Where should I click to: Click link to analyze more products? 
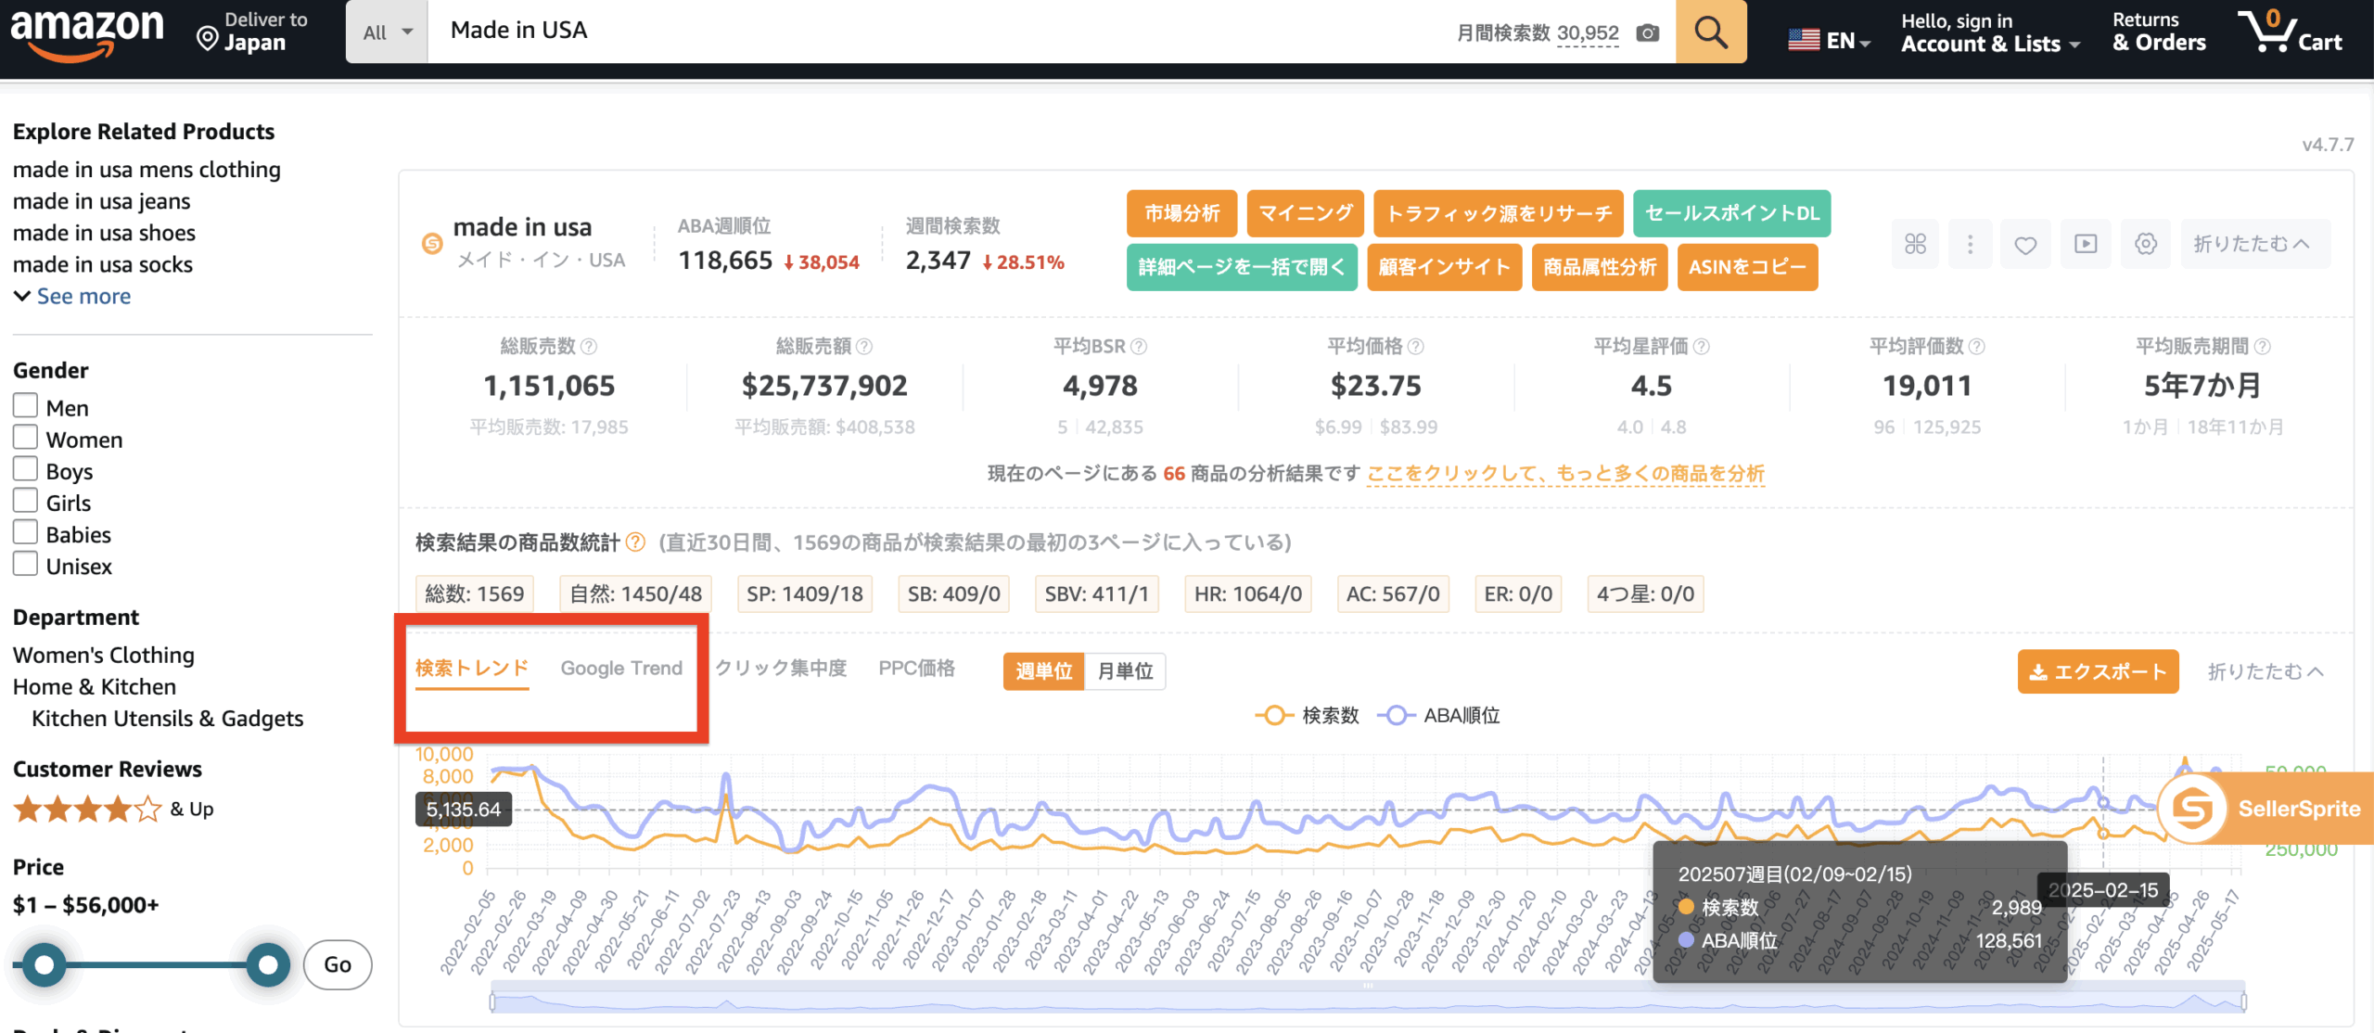click(x=1565, y=474)
